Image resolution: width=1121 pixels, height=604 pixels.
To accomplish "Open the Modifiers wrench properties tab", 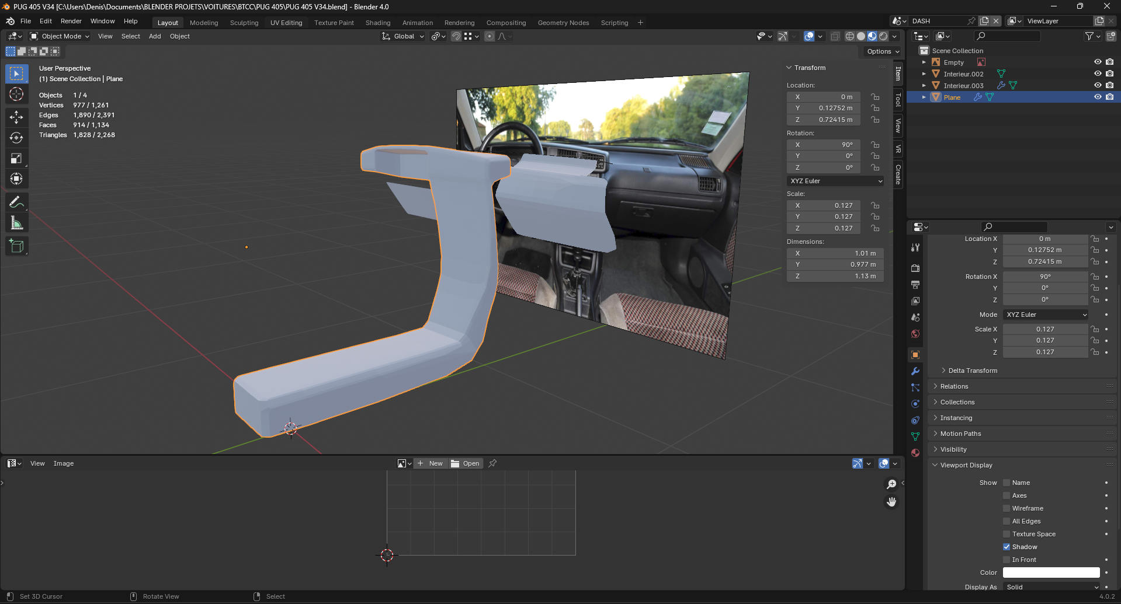I will click(x=915, y=371).
